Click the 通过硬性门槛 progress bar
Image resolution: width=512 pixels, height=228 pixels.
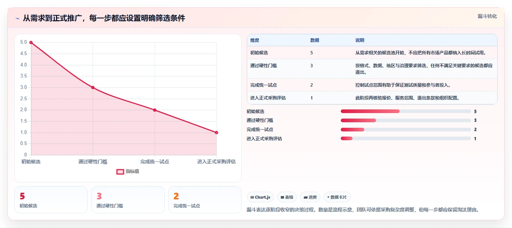[406, 120]
